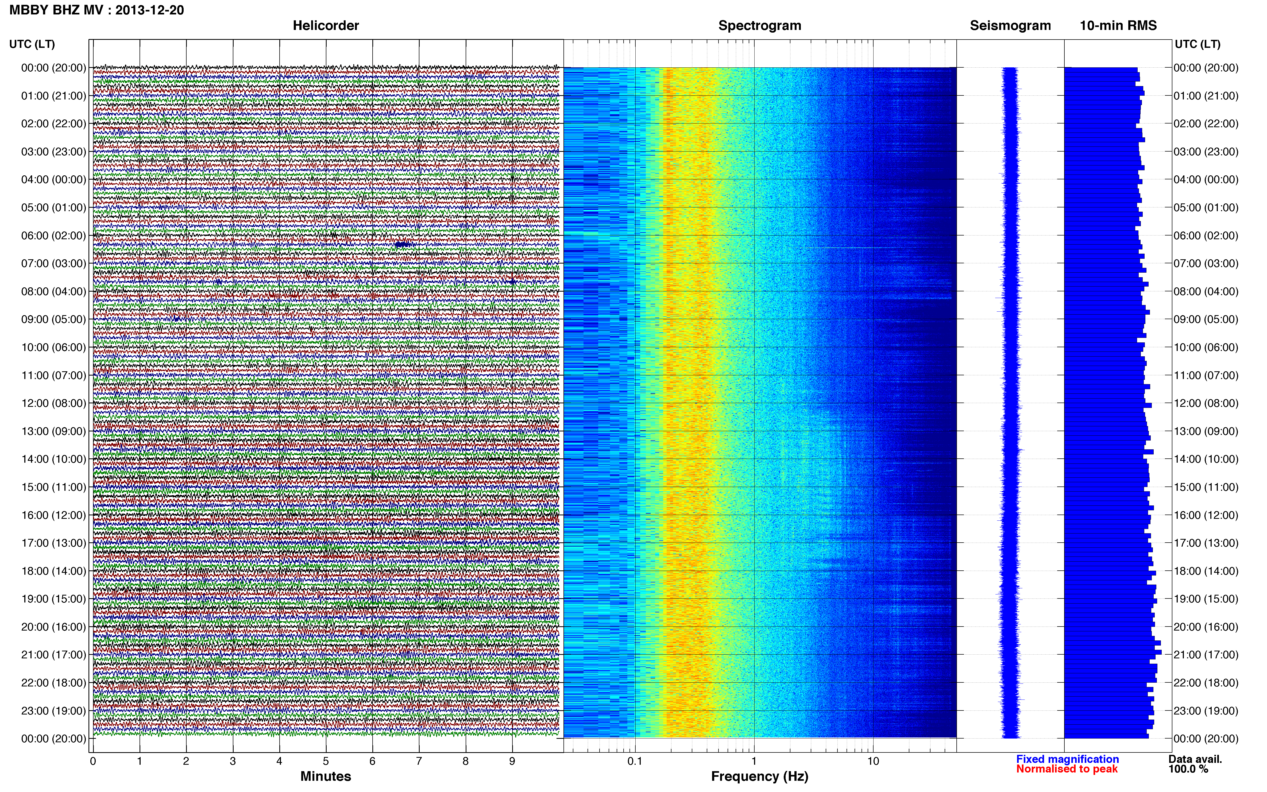Click the left time label '01:00 (21:00)'
Screen dimensions: 1267x792
[x=53, y=96]
